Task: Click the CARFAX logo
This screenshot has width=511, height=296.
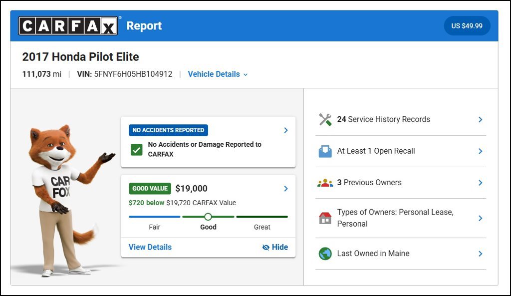Action: pos(68,26)
